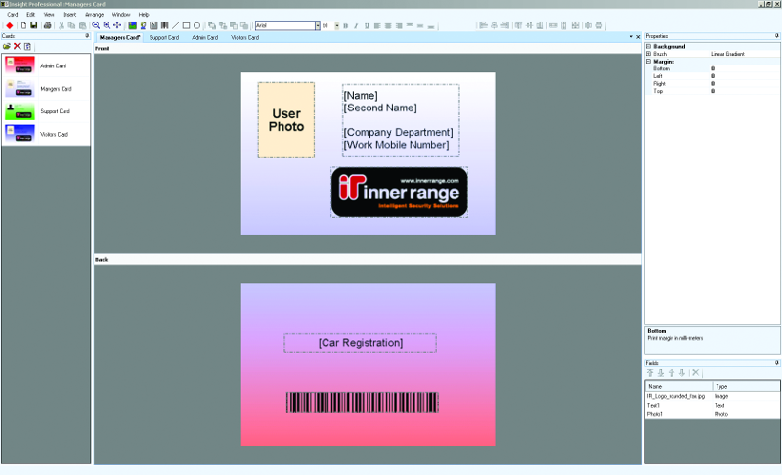The height and width of the screenshot is (475, 782).
Task: Collapse the Background property group
Action: [x=649, y=46]
